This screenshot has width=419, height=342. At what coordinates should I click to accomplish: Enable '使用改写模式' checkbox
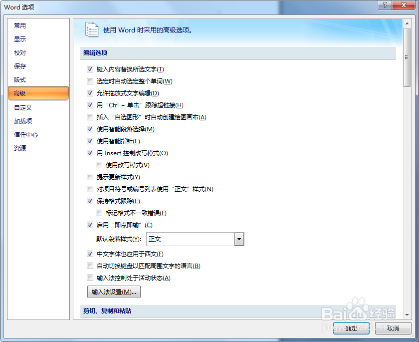99,165
